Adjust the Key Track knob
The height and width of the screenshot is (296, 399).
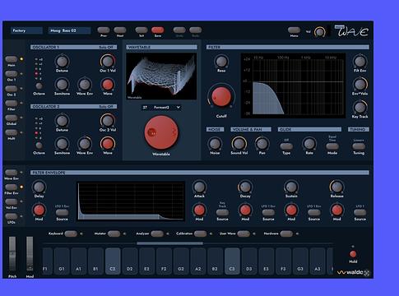pos(360,108)
